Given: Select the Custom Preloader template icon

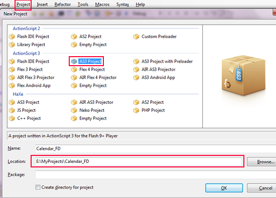Looking at the screenshot, I should tap(136, 37).
